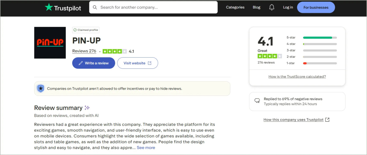Click the chat bubble reply icon
The width and height of the screenshot is (367, 155).
point(257,100)
